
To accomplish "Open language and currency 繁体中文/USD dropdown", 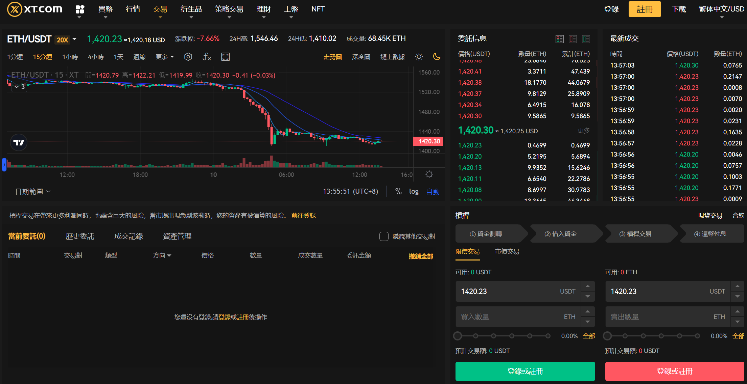I will [722, 10].
